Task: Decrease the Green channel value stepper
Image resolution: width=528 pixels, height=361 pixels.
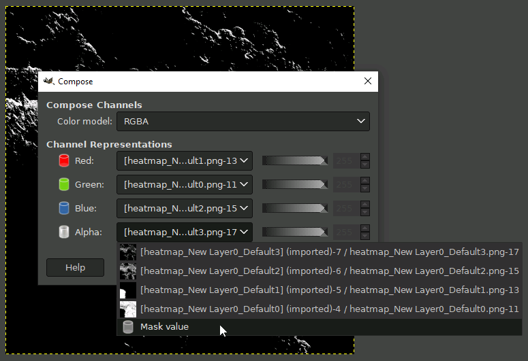Action: tap(365, 188)
